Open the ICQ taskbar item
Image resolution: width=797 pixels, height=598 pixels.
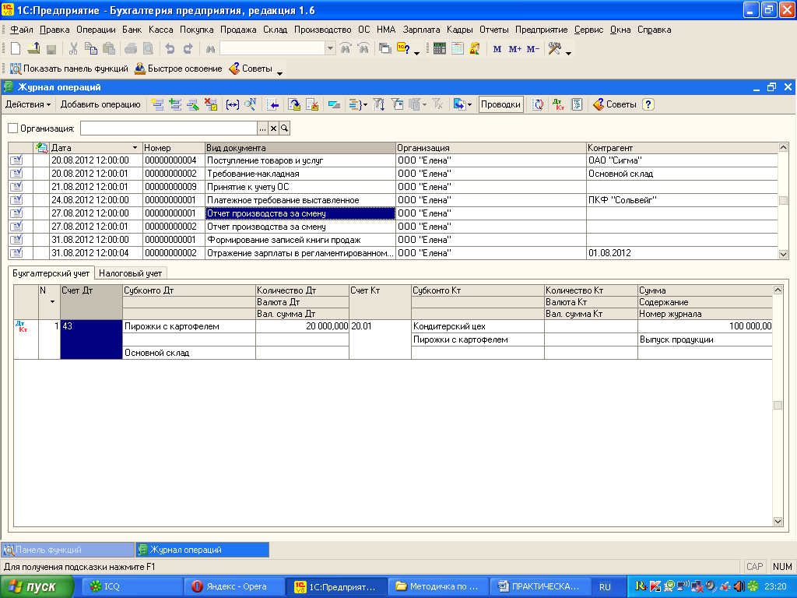pos(131,587)
